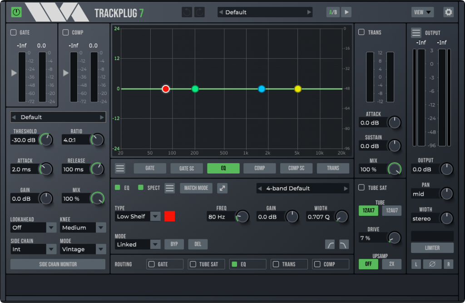
Task: Open the View dropdown
Action: click(422, 12)
